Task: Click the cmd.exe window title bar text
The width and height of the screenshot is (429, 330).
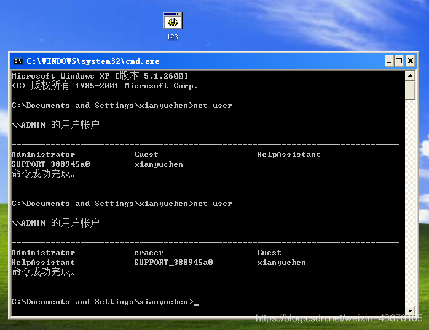Action: click(93, 61)
